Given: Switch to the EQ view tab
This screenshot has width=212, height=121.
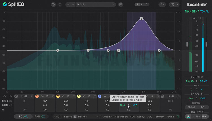Looking at the screenshot, I should (x=23, y=117).
